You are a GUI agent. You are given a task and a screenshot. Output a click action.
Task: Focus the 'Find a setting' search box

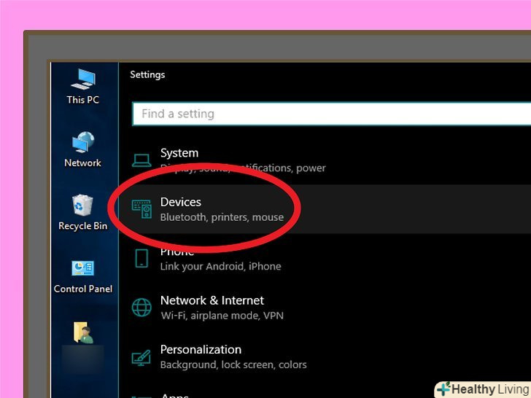(328, 114)
